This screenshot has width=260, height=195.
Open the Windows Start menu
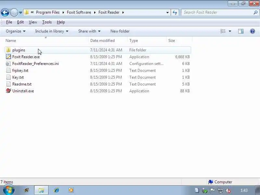tap(9, 190)
